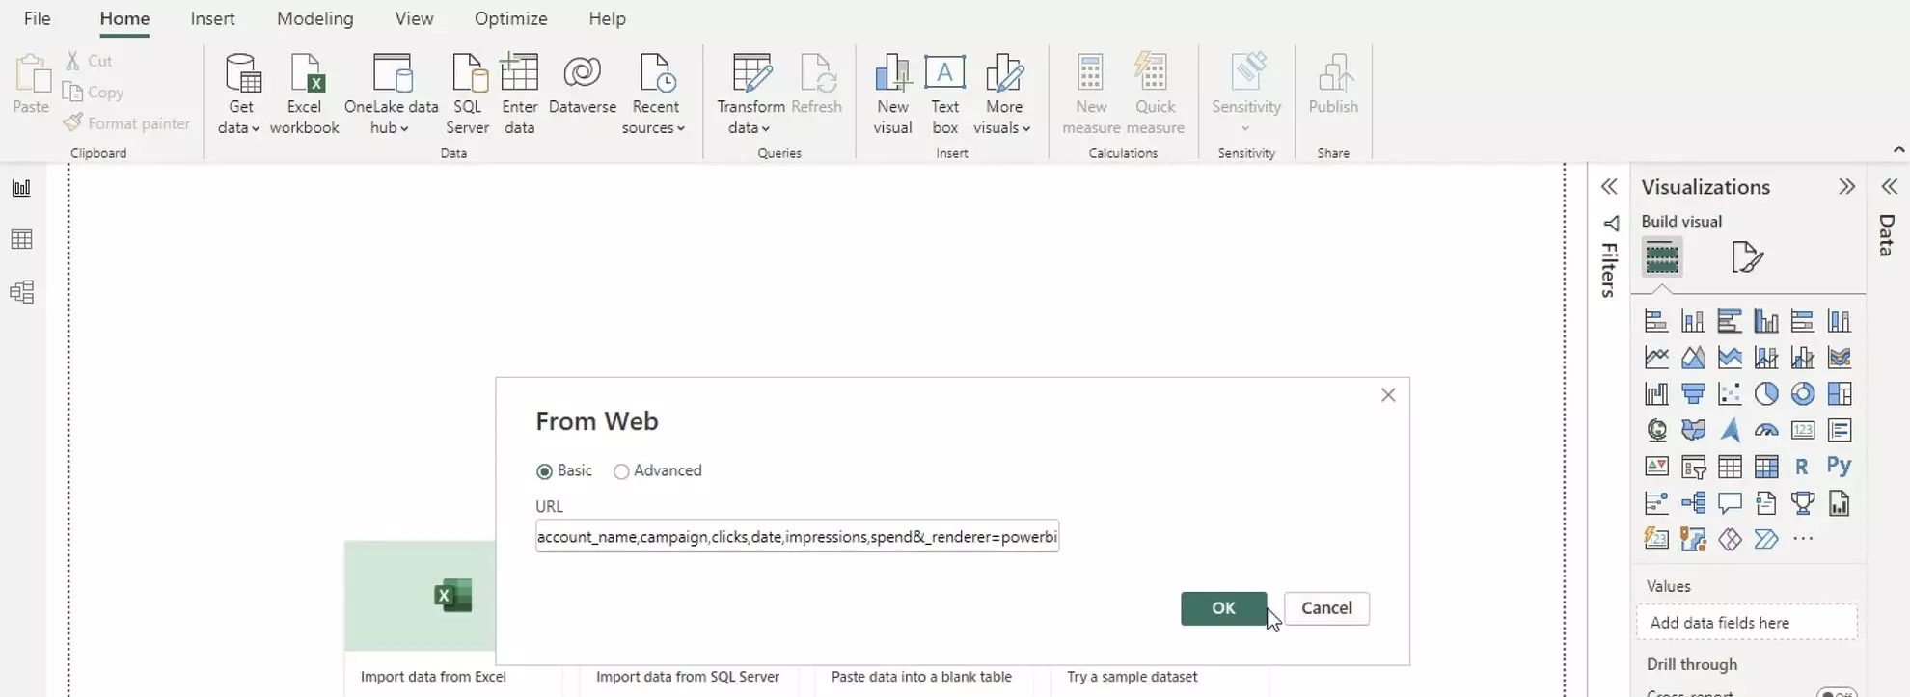This screenshot has height=697, width=1910.
Task: Open the Help ribbon tab
Action: [x=607, y=18]
